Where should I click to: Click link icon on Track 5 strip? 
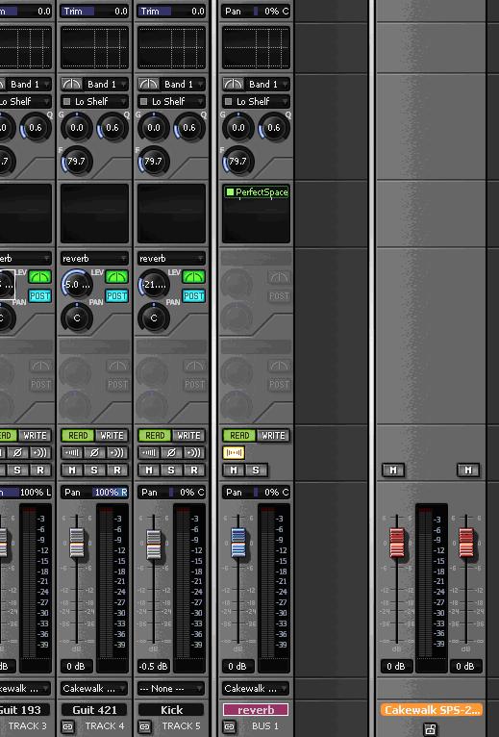click(145, 726)
